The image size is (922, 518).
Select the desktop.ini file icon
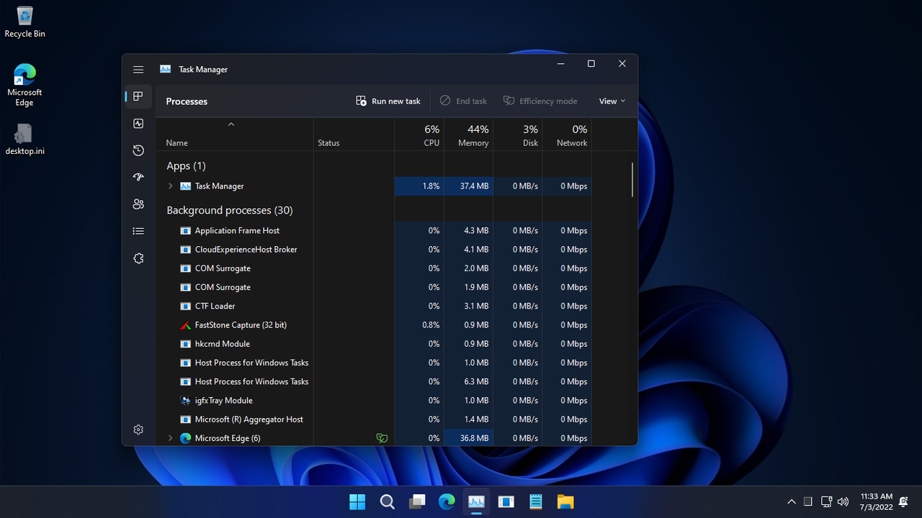[24, 139]
